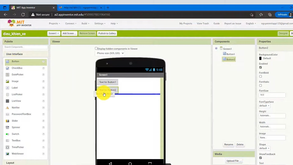Image resolution: width=293 pixels, height=165 pixels.
Task: Open the English language dropdown
Action: click(251, 24)
